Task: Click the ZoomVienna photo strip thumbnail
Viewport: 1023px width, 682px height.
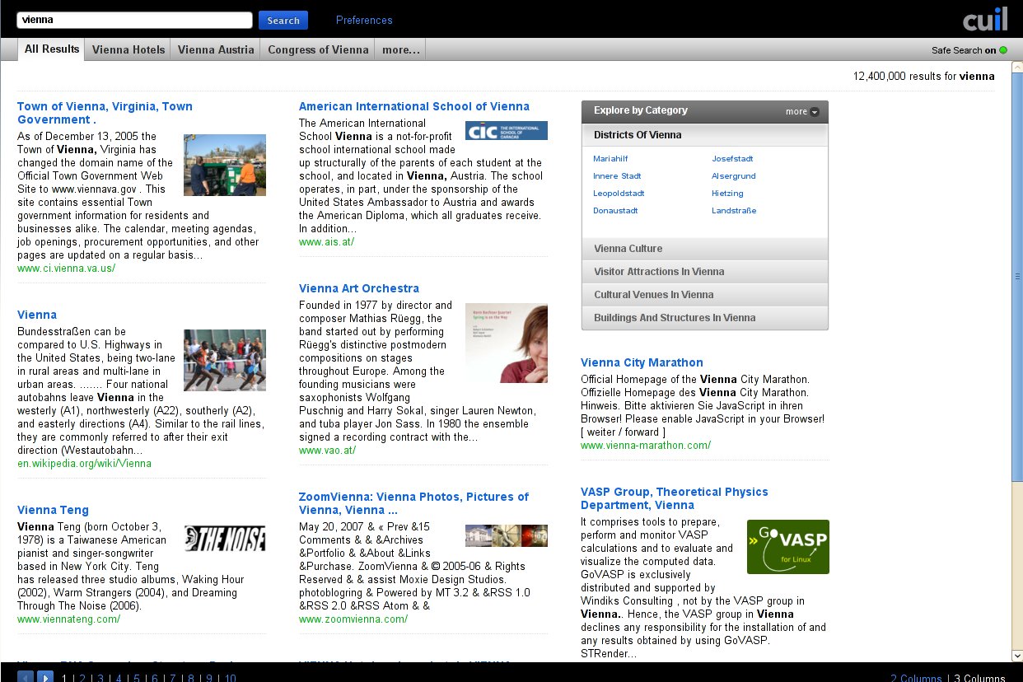Action: pos(506,535)
